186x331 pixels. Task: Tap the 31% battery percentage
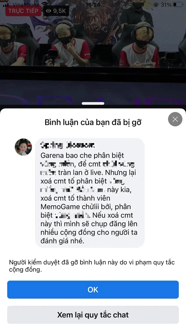166,4
